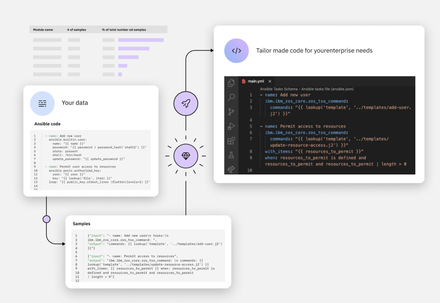Click the code brackets icon circle

(236, 51)
